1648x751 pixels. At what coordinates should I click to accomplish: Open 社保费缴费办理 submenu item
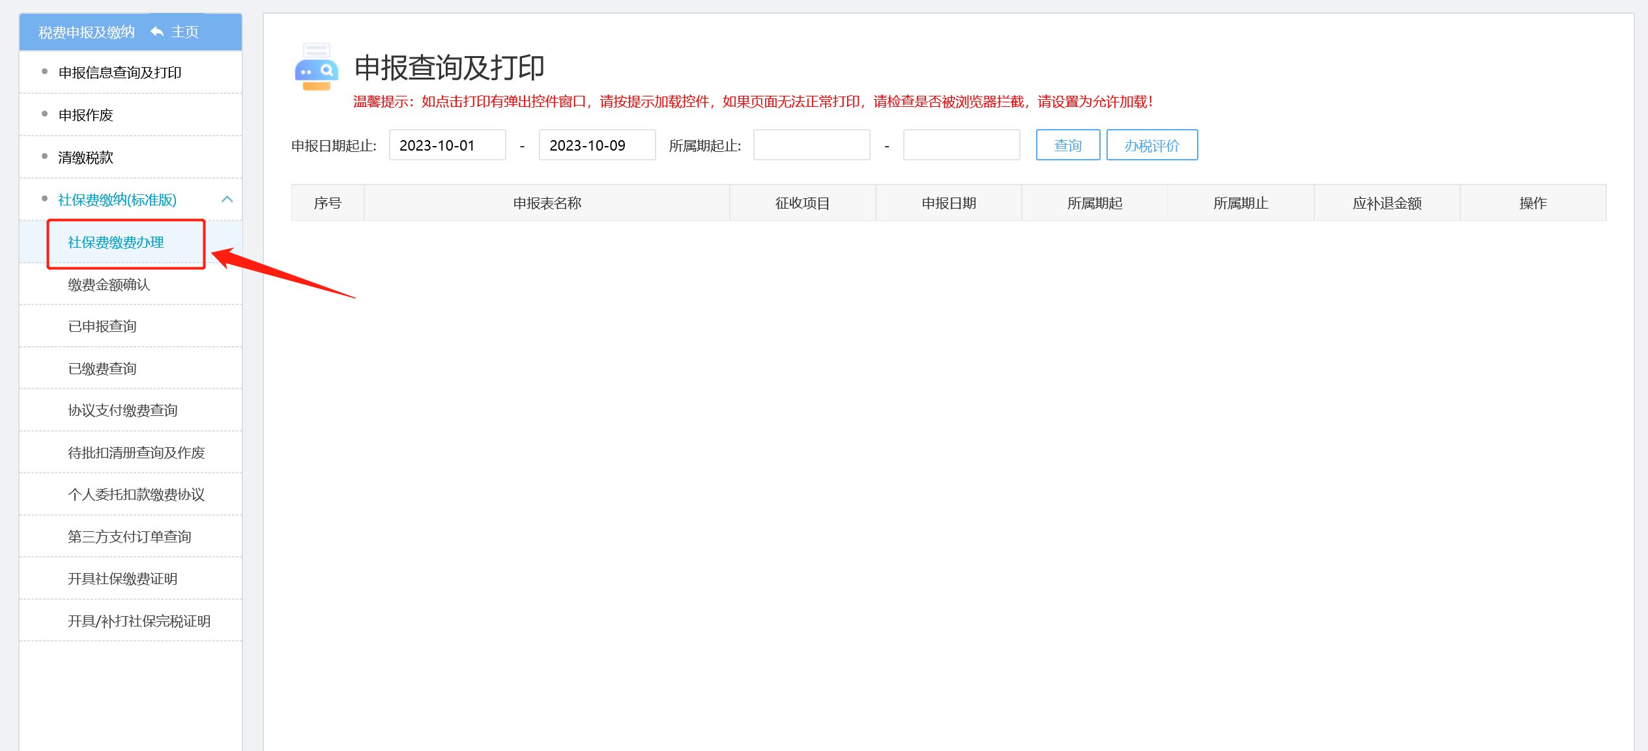click(116, 243)
